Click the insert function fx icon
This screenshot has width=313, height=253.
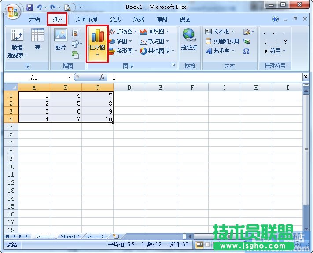click(x=102, y=77)
